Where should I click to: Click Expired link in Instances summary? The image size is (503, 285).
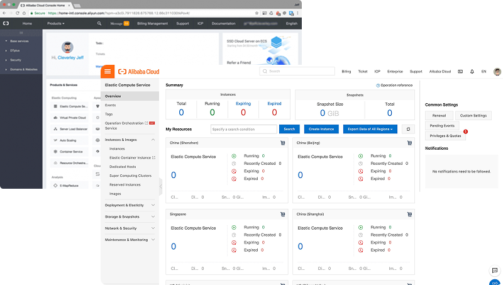coord(274,104)
